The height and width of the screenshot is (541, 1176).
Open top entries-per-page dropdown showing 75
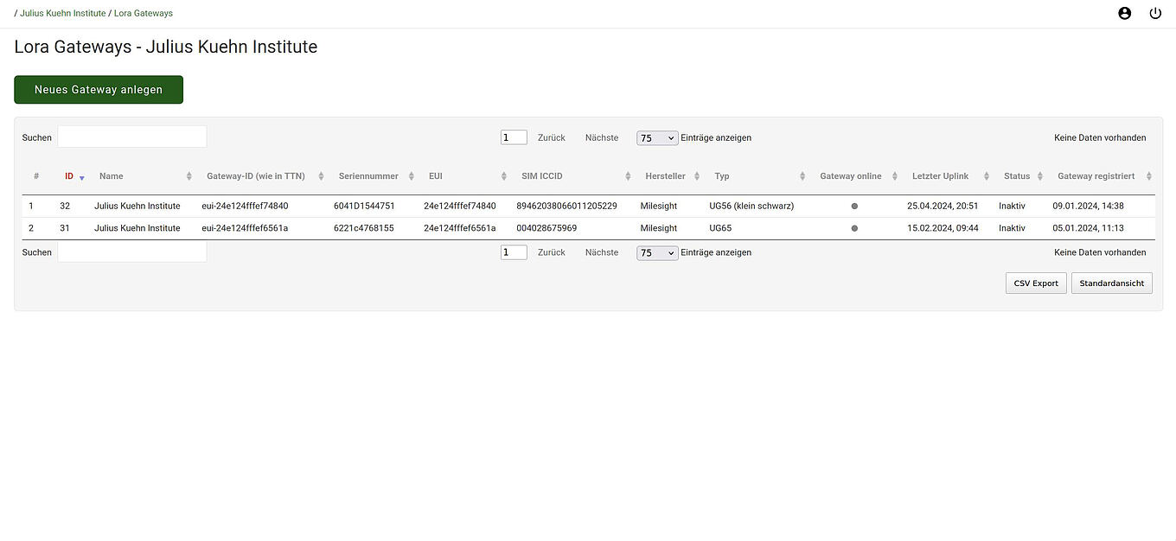[657, 138]
